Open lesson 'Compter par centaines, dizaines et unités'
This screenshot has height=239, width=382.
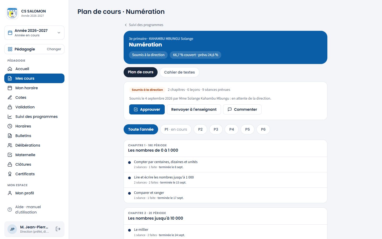point(225,164)
